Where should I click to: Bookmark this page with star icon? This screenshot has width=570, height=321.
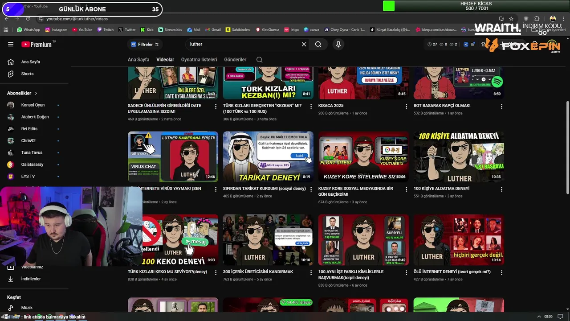point(511,19)
